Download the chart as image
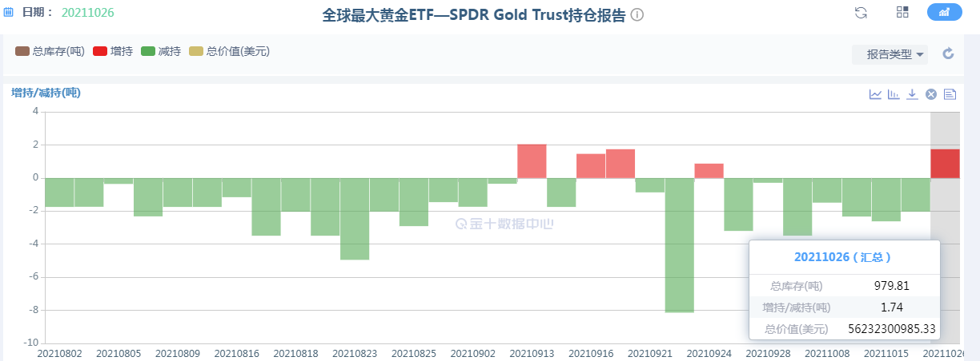The image size is (980, 361). [913, 94]
